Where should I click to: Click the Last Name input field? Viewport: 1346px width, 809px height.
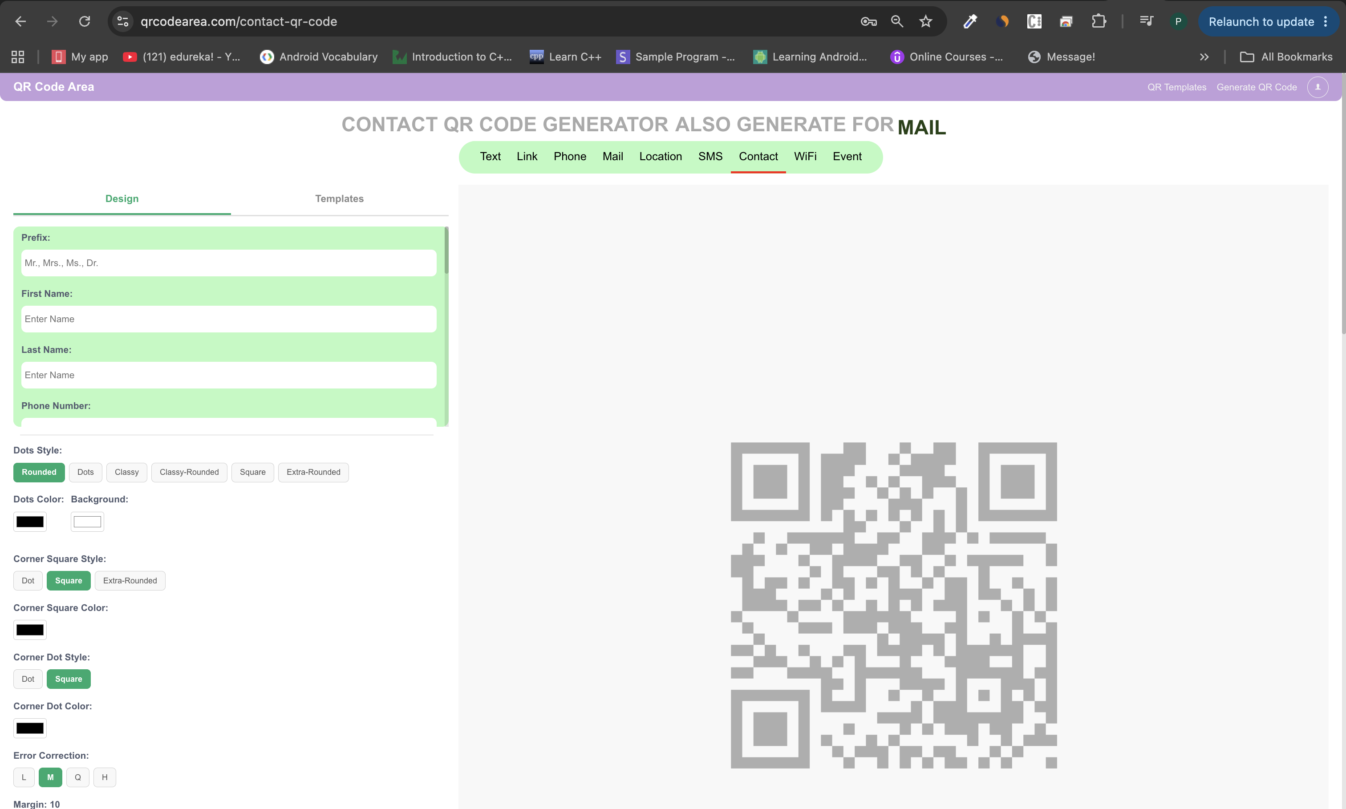point(229,375)
